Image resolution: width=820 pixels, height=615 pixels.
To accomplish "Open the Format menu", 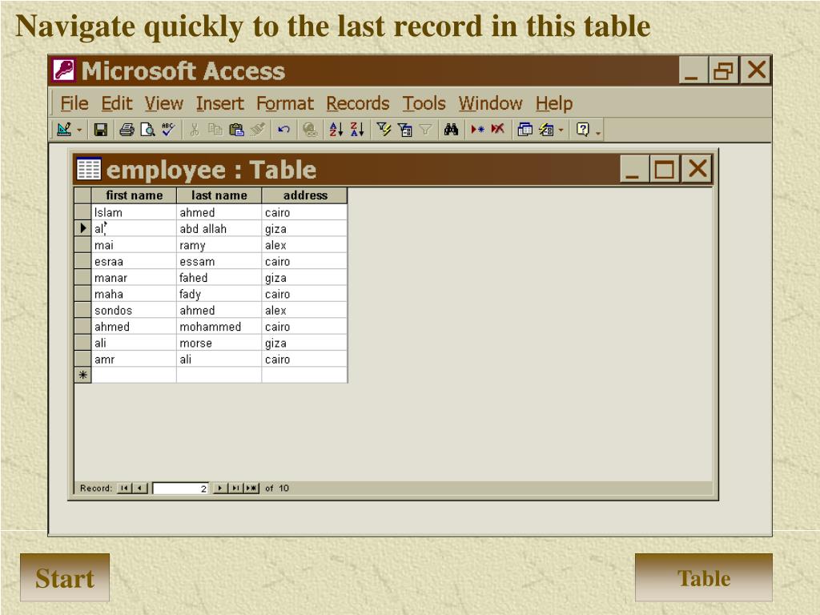I will point(285,103).
